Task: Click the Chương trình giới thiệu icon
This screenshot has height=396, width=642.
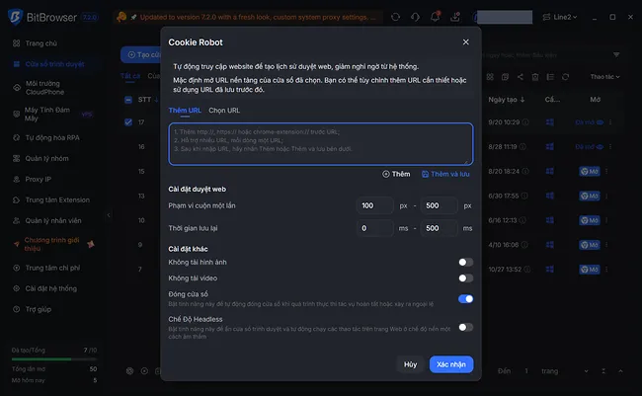Action: point(17,244)
